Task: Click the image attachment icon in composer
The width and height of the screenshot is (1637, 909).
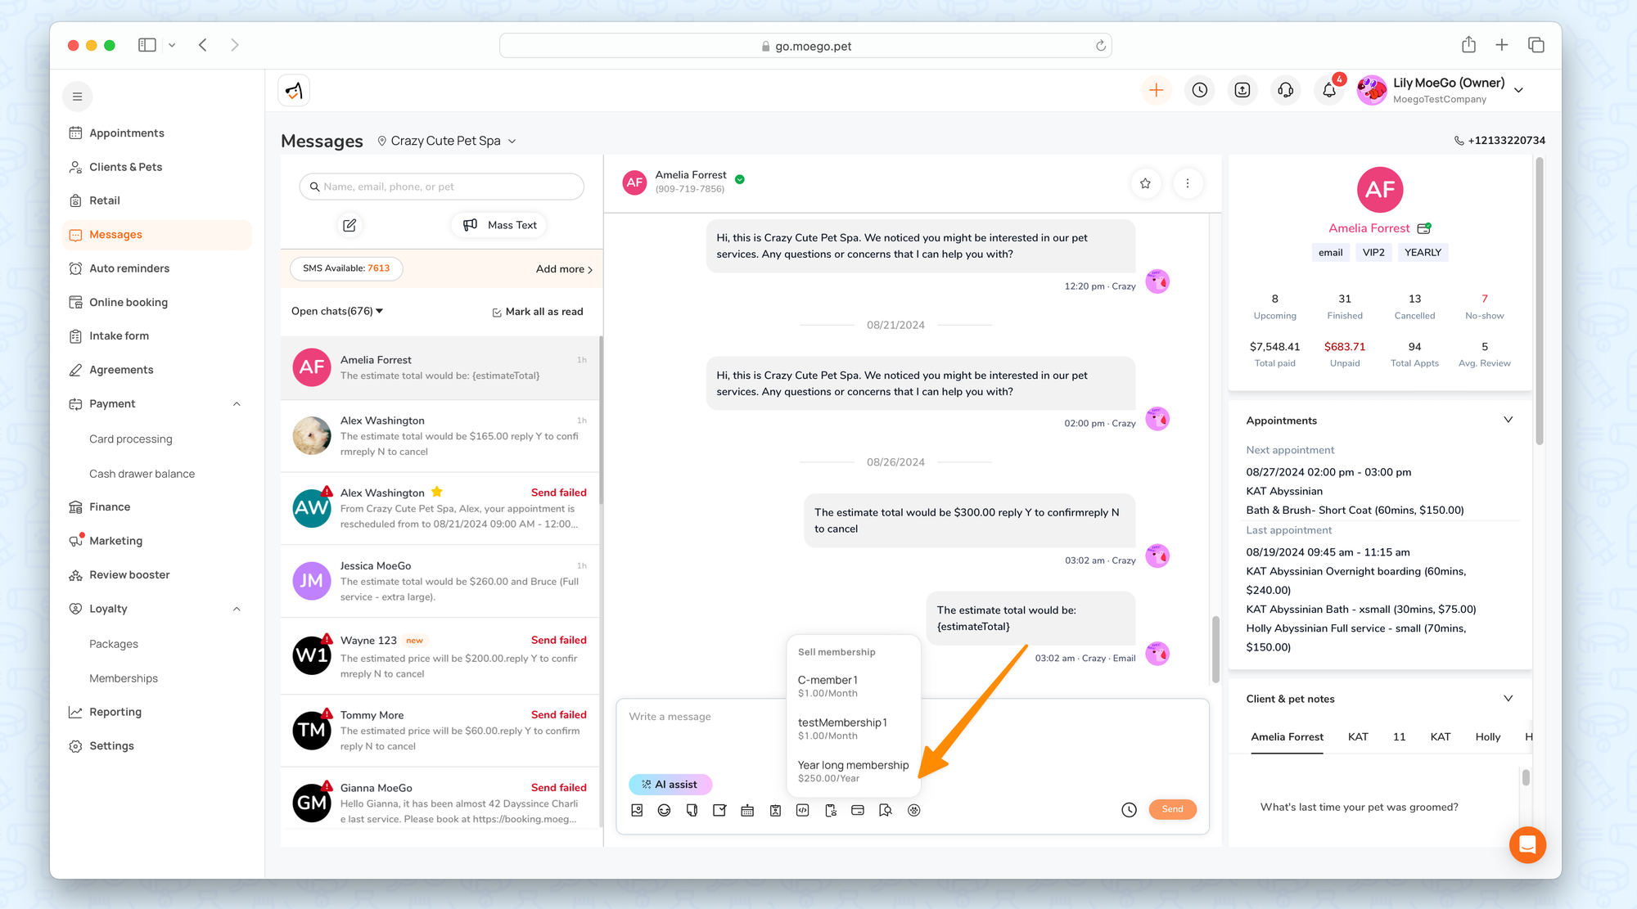Action: click(x=637, y=810)
